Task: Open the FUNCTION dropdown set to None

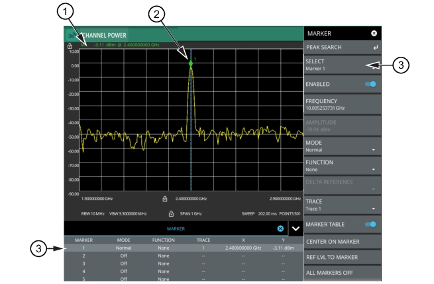Action: (x=341, y=165)
